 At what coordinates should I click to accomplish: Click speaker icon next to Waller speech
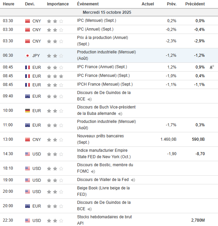pos(133,180)
